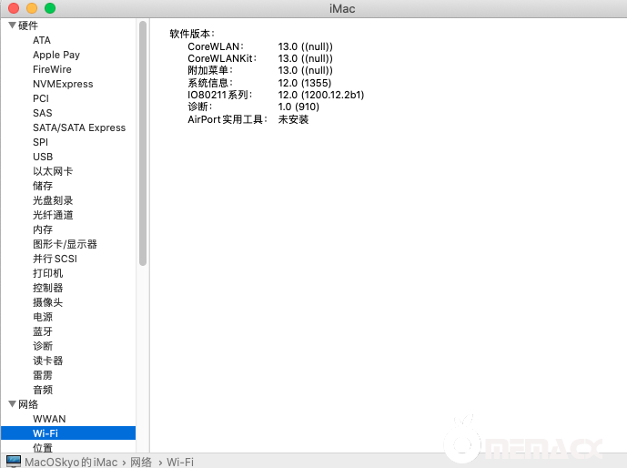The image size is (627, 468).
Task: Select 位置 under the network section
Action: pyautogui.click(x=43, y=448)
